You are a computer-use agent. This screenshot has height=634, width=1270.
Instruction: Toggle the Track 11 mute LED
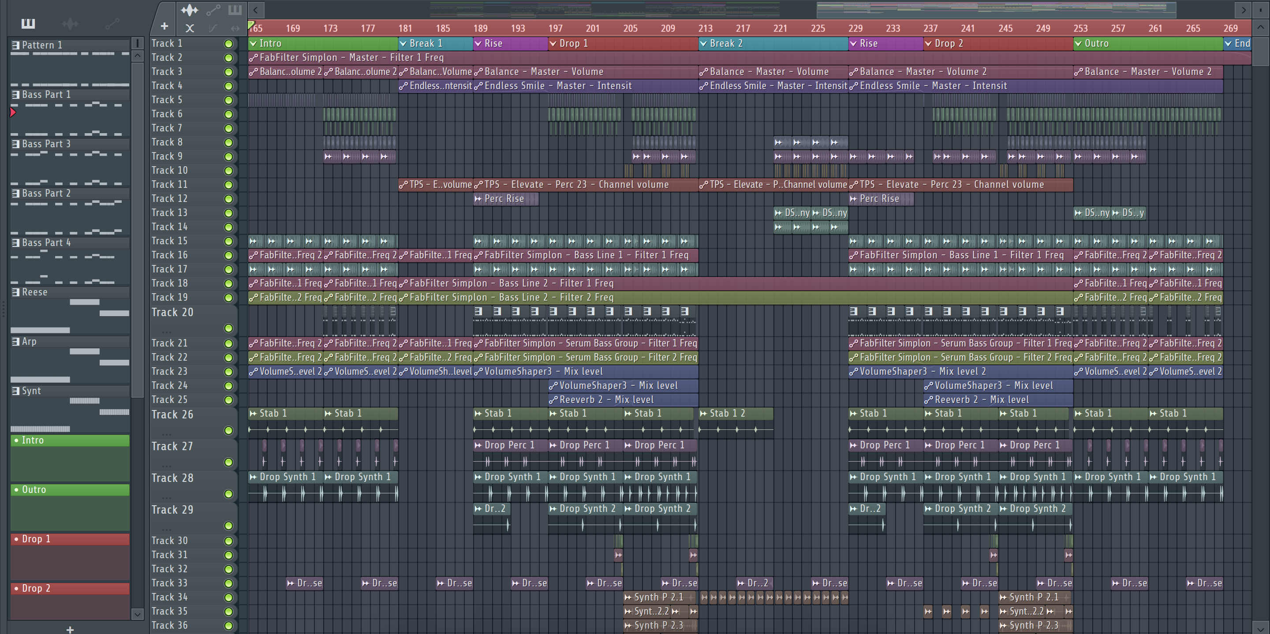[228, 185]
